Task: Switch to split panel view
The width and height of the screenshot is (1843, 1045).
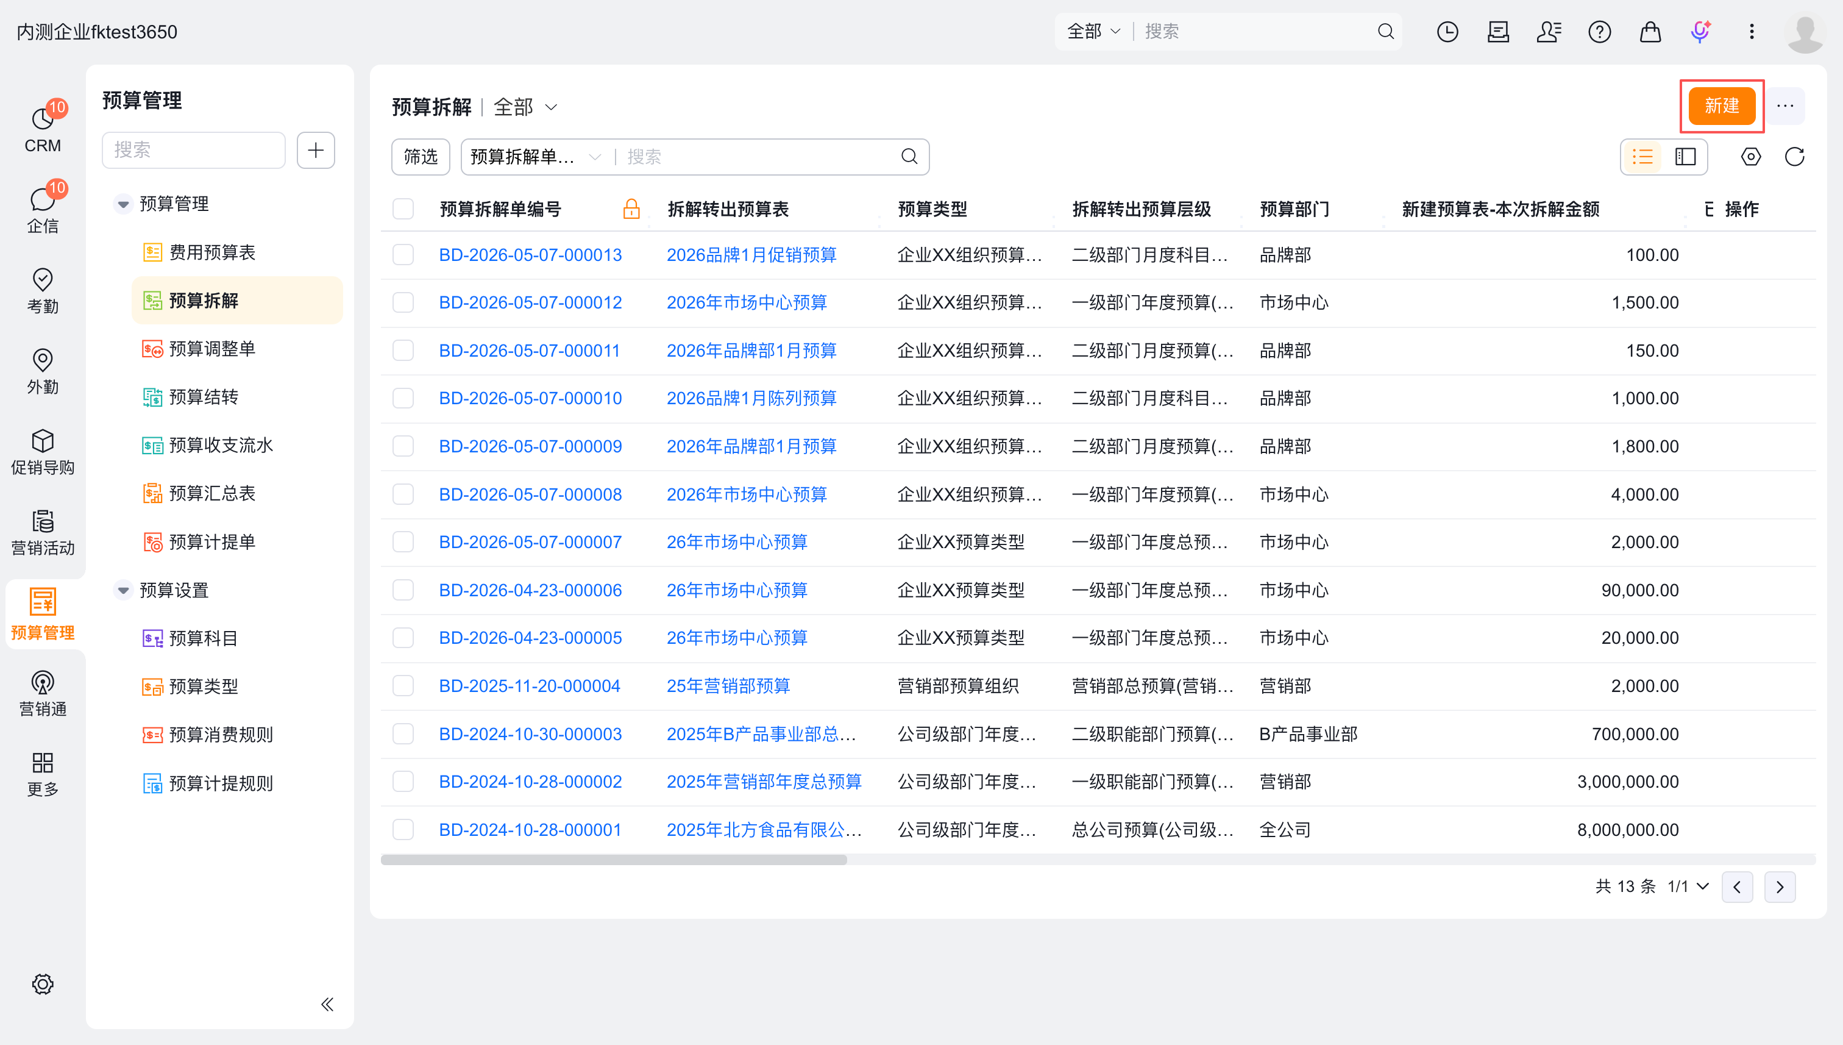Action: 1685,157
